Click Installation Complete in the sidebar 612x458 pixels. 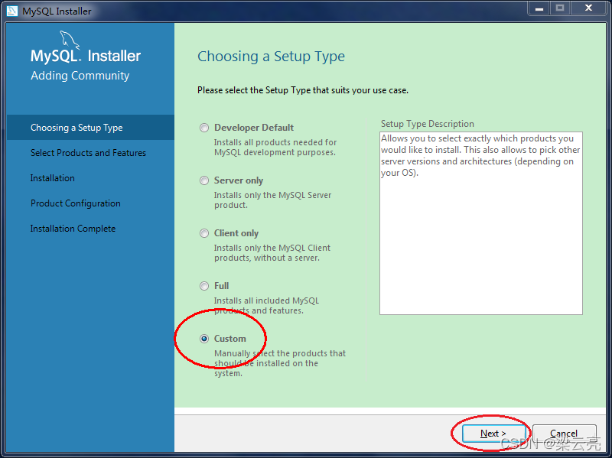[73, 228]
